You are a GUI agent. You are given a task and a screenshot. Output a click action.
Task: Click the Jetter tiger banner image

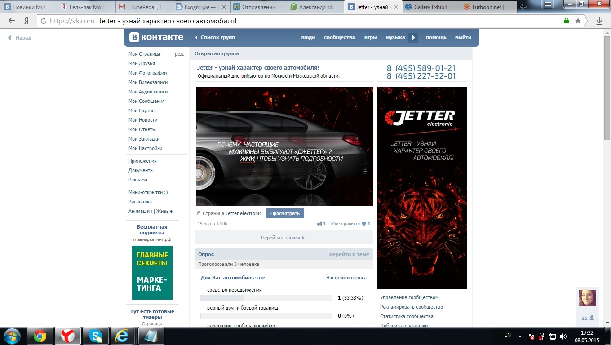coord(422,188)
